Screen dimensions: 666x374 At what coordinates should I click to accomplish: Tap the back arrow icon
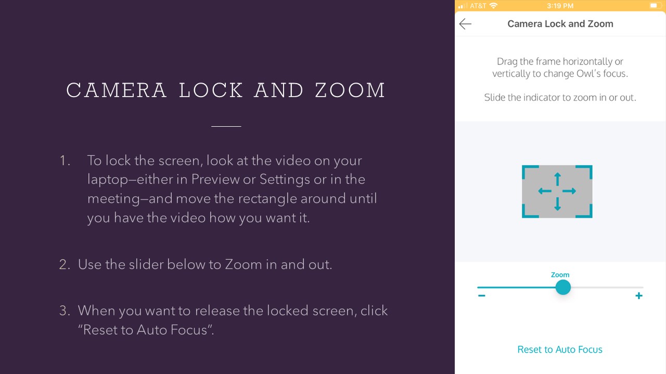point(465,24)
